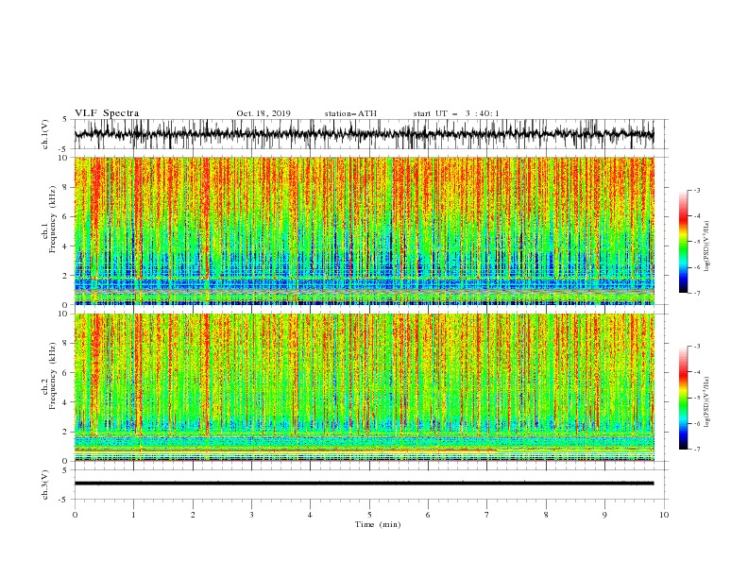Click the "station=ATH" header label
The width and height of the screenshot is (748, 578).
[x=350, y=113]
